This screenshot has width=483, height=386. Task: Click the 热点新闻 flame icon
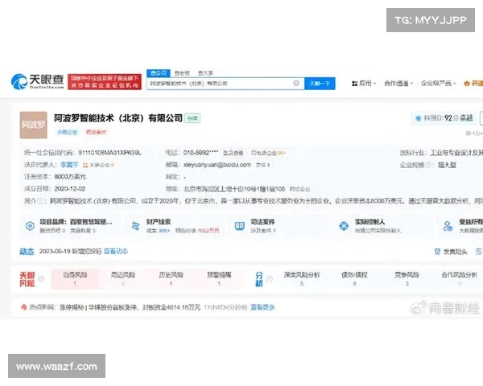(22, 306)
